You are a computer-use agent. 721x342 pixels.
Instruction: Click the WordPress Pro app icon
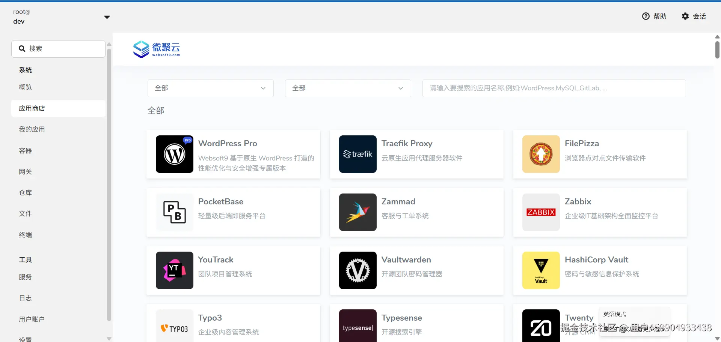(x=175, y=154)
